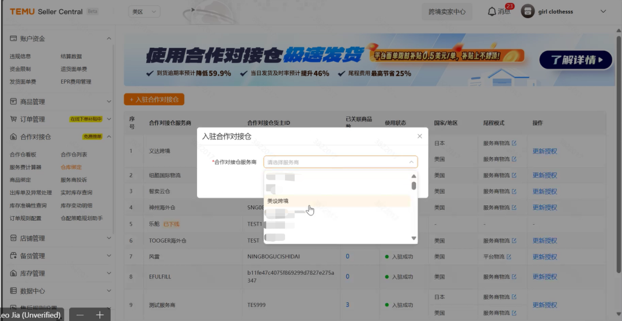The height and width of the screenshot is (321, 622).
Task: Click the 店铺管理 shop icon
Action: point(13,238)
